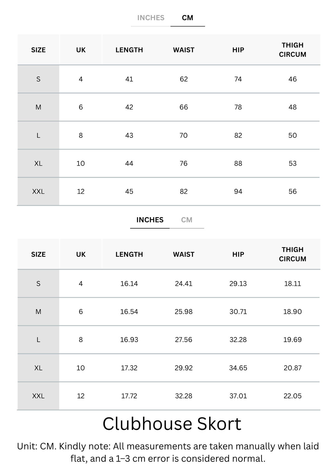Select the INCHES tab above the first table
The width and height of the screenshot is (336, 475).
(151, 18)
